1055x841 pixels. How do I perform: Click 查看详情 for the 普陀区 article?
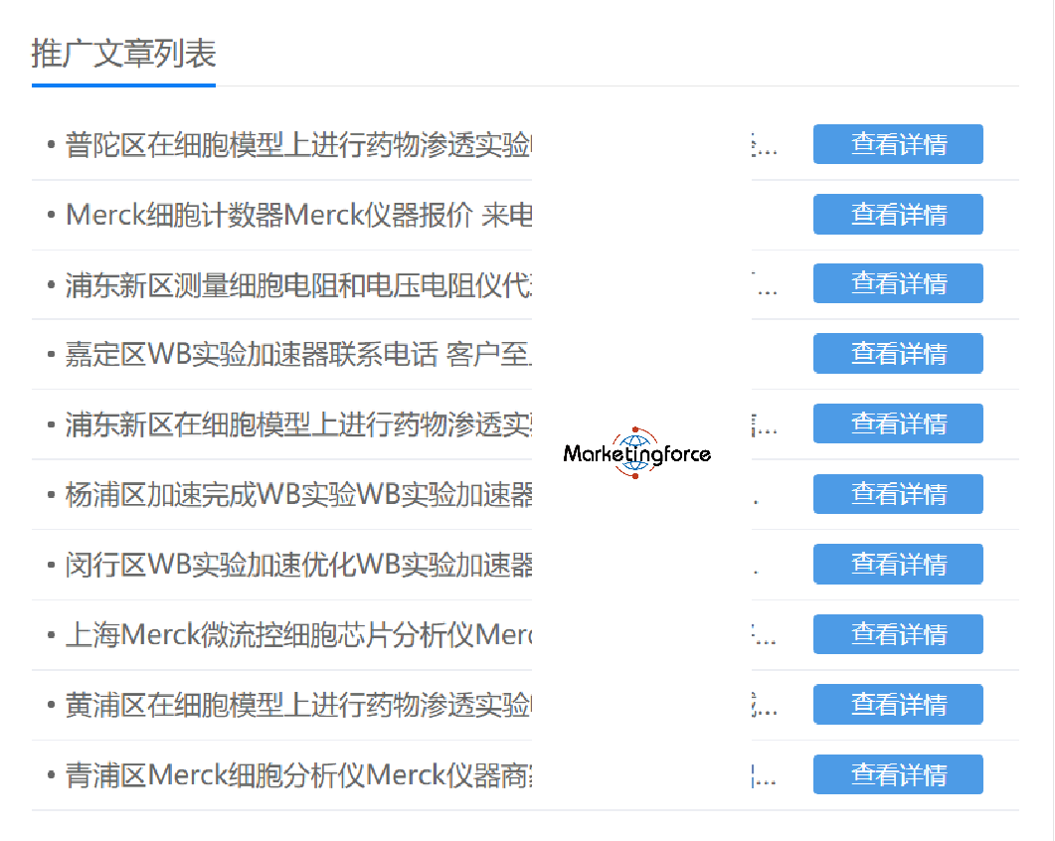tap(898, 144)
